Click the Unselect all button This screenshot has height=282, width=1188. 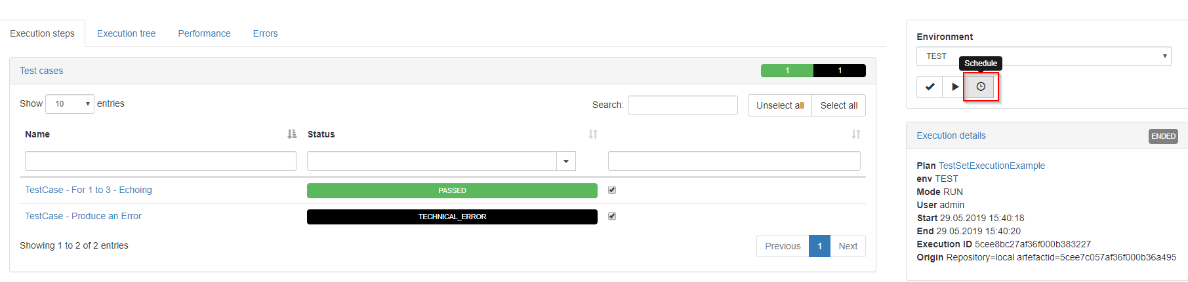tap(780, 105)
